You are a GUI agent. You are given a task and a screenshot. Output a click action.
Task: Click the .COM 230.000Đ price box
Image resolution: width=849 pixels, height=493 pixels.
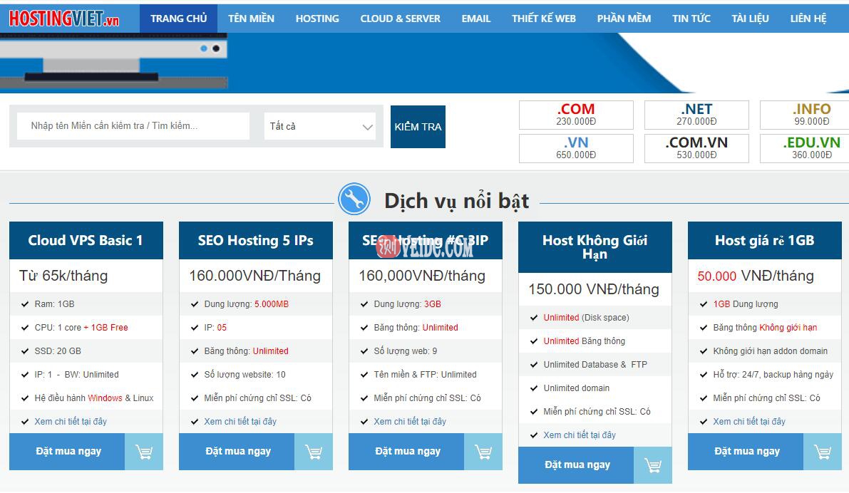[x=576, y=114]
